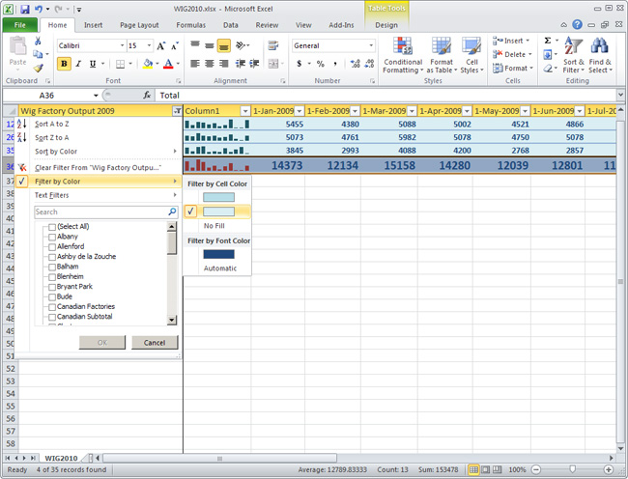Open Cell Styles gallery
This screenshot has width=628, height=479.
point(471,55)
